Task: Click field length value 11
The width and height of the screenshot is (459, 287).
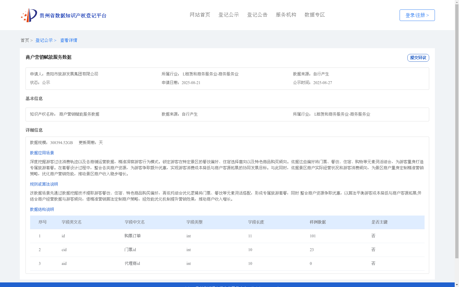Action: pos(250,236)
